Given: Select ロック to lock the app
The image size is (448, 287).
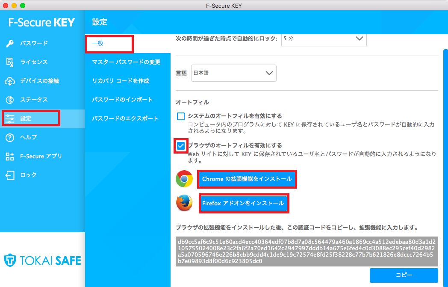Looking at the screenshot, I should pos(43,175).
